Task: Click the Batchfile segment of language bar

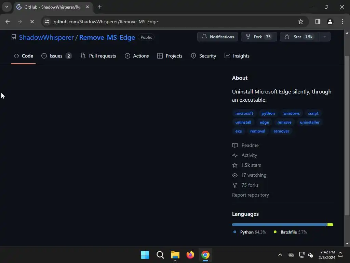Action: click(331, 225)
